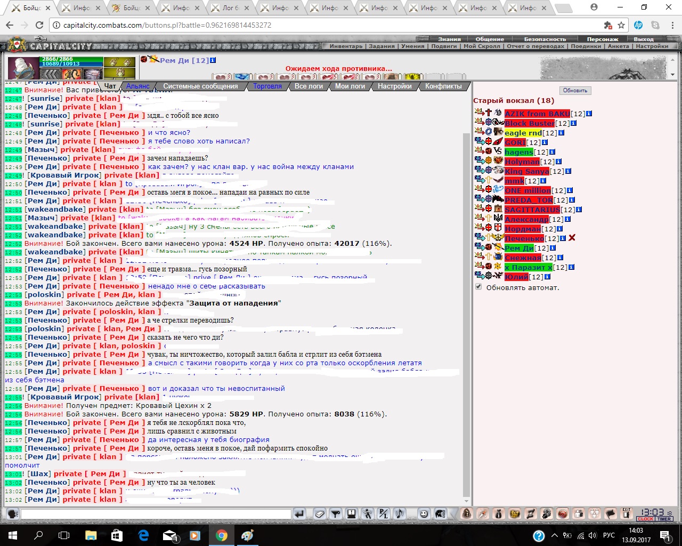Open the smiley emoticons picker
682x546 pixels.
click(424, 514)
